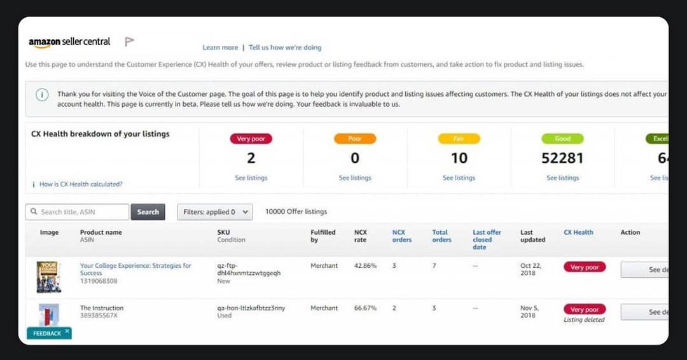This screenshot has width=687, height=360.
Task: Open the Filters applied dropdown
Action: 215,212
